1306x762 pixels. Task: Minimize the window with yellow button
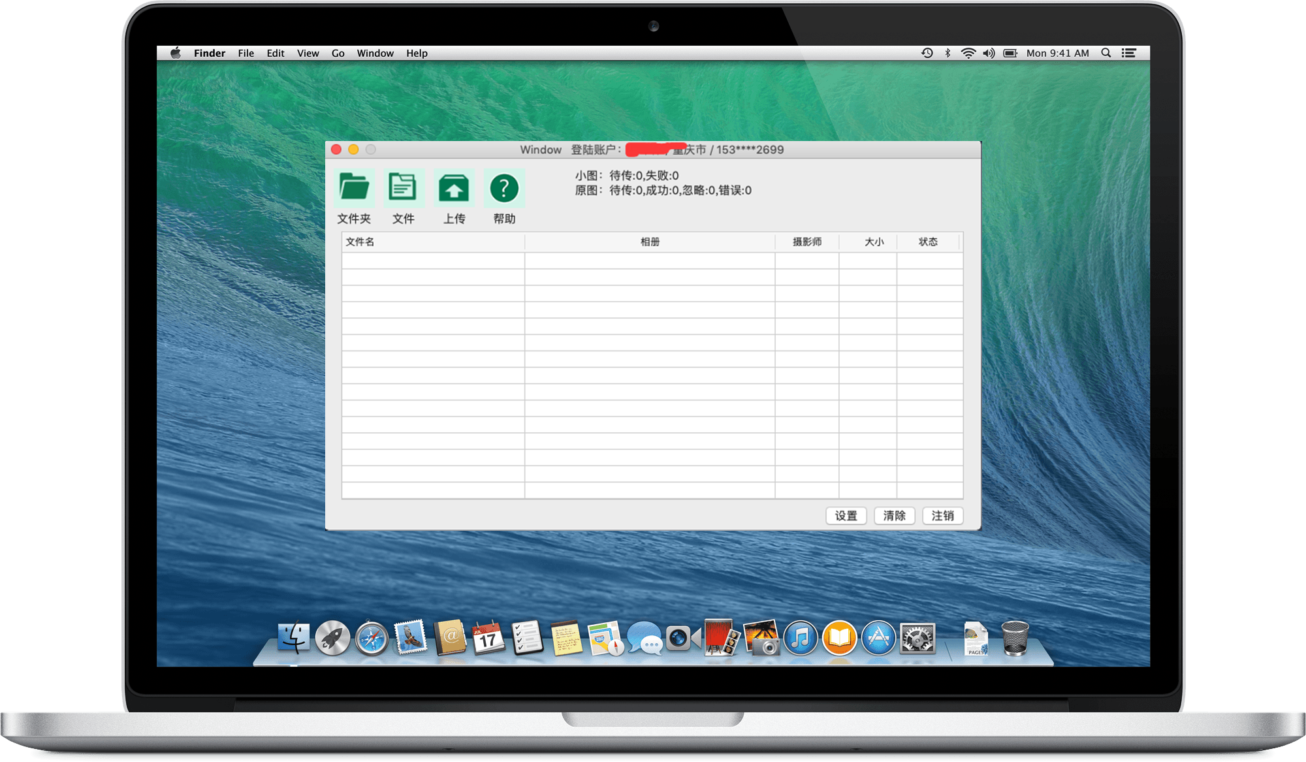[353, 150]
